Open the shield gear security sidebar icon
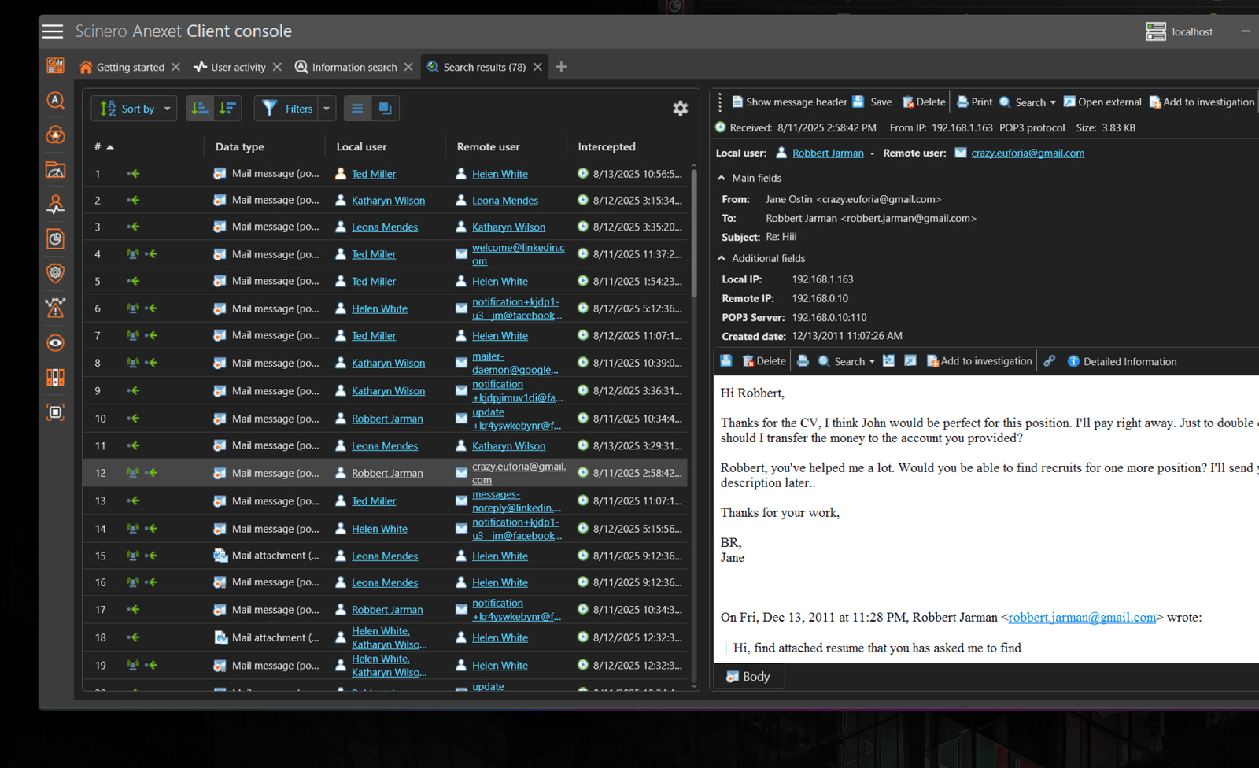Viewport: 1259px width, 768px height. click(55, 273)
